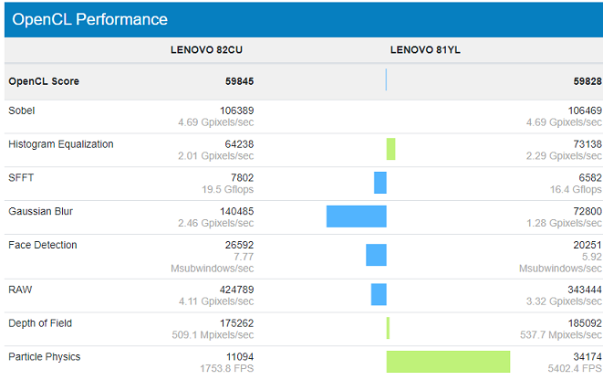Click the Depth of Field score 175262

pos(236,323)
